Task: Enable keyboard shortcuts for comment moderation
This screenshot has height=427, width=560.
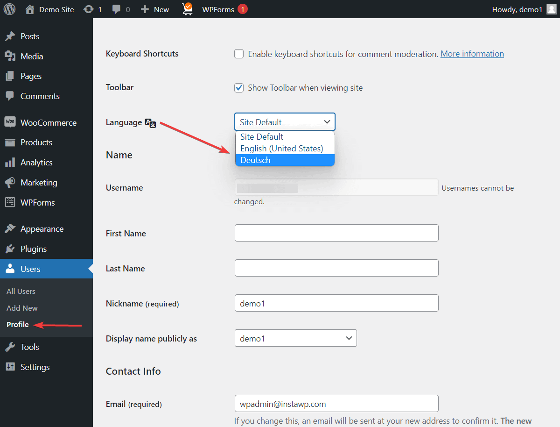Action: (x=239, y=54)
